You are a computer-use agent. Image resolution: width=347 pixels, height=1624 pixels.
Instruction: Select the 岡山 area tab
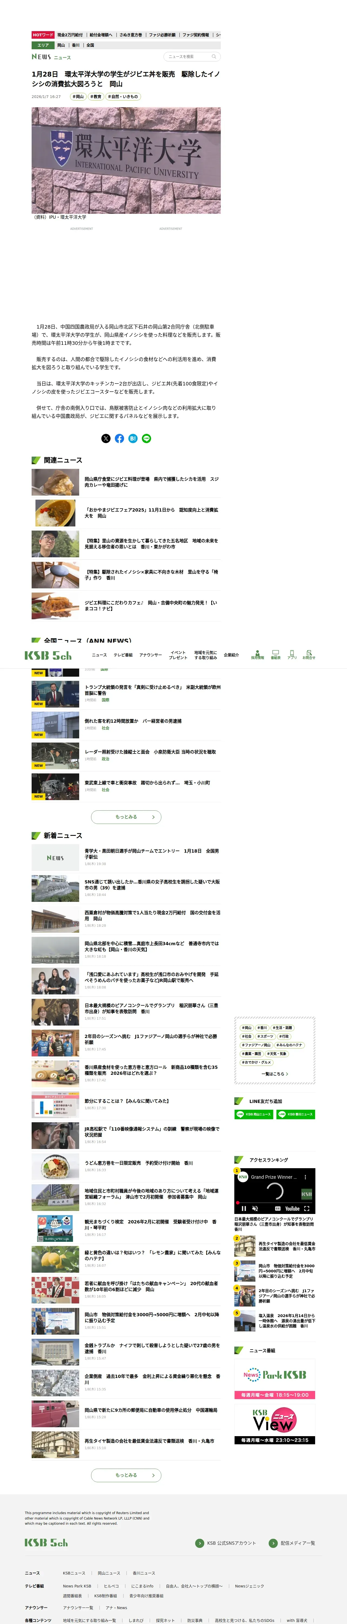[61, 45]
